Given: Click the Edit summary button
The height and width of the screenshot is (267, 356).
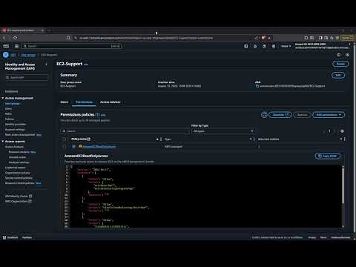Looking at the screenshot, I should point(338,75).
